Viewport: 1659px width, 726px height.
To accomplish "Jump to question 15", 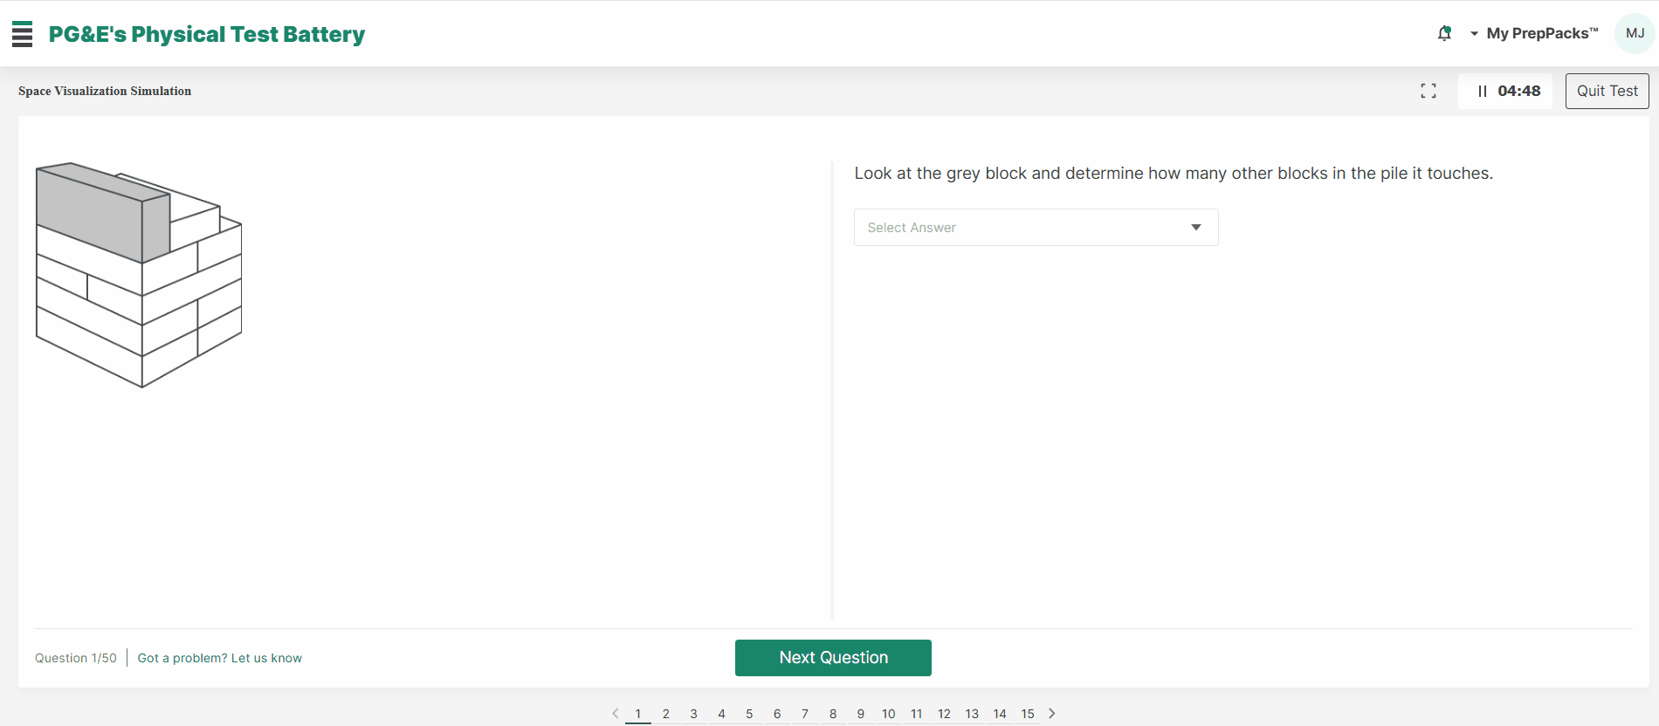I will [x=1028, y=714].
